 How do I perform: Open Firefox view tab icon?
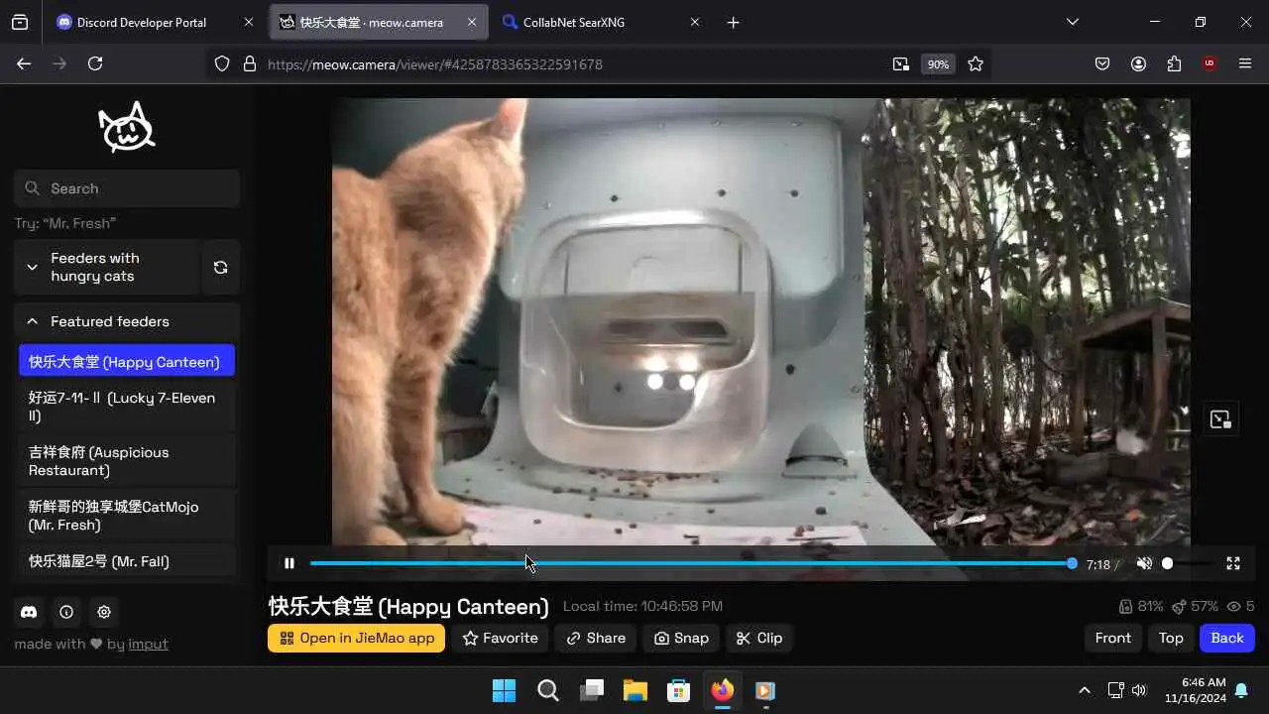[x=20, y=22]
